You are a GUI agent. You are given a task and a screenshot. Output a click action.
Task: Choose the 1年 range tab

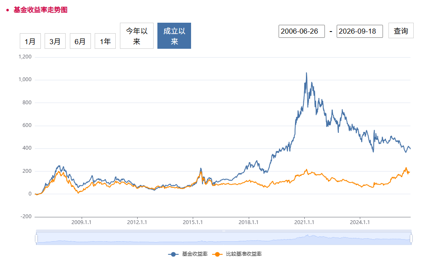click(x=105, y=41)
